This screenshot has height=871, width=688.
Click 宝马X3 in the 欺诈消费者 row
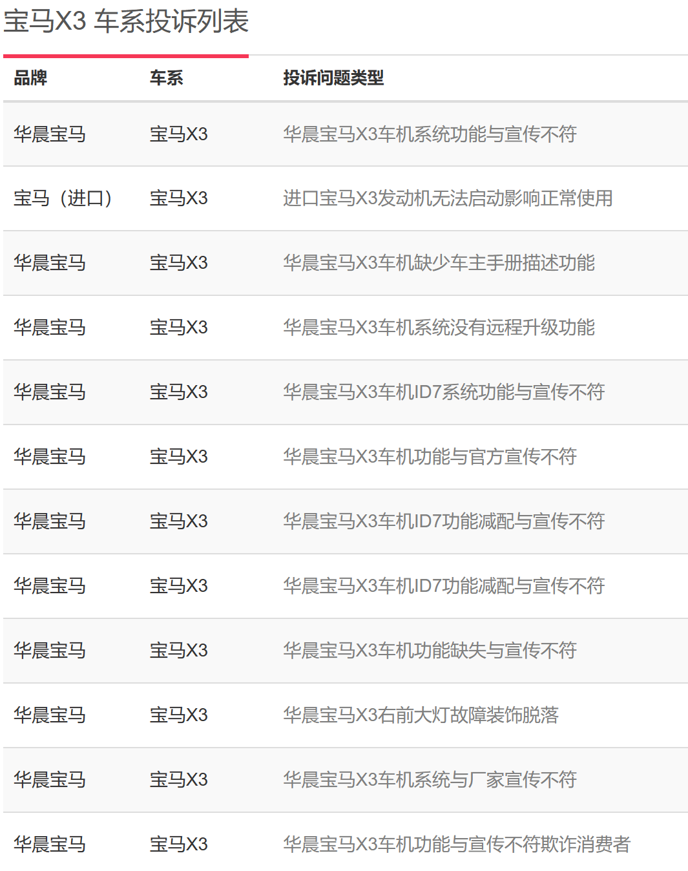[x=179, y=845]
